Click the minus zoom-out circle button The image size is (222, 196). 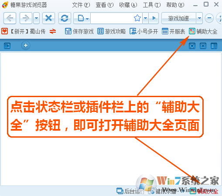tap(209, 18)
